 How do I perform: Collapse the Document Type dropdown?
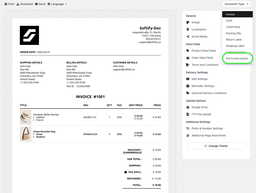pos(236,4)
